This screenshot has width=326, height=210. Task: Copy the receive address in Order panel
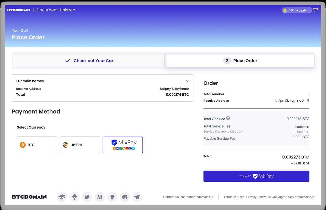[308, 101]
